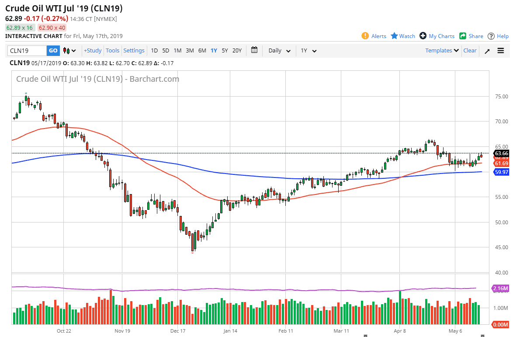Click the Alerts bell icon
Viewport: 513px width, 337px height.
tap(365, 36)
